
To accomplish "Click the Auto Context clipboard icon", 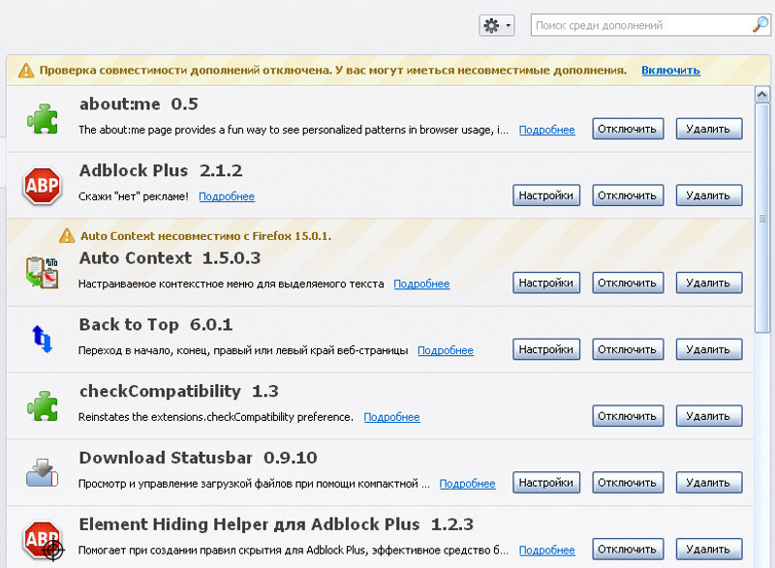I will pyautogui.click(x=42, y=272).
